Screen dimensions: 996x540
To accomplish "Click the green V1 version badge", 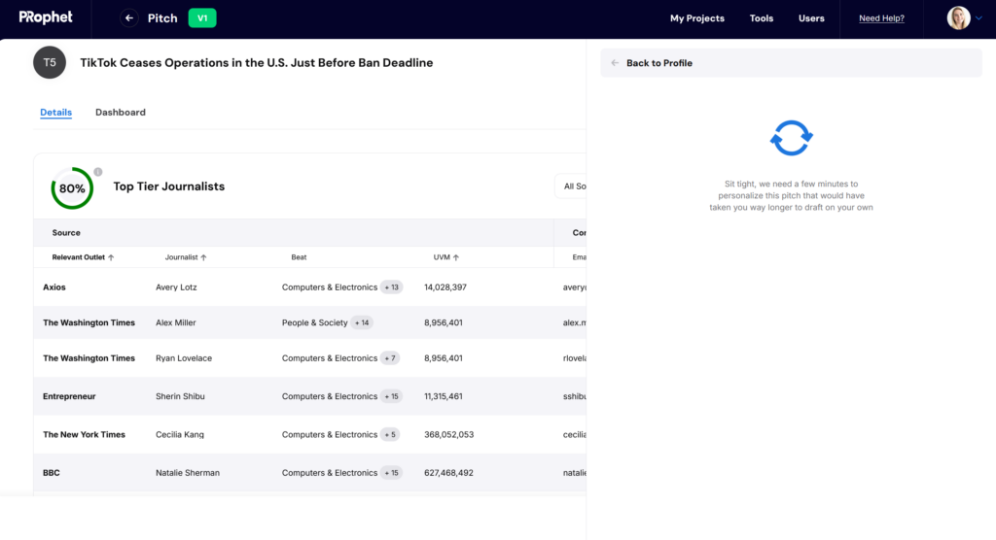I will [202, 17].
